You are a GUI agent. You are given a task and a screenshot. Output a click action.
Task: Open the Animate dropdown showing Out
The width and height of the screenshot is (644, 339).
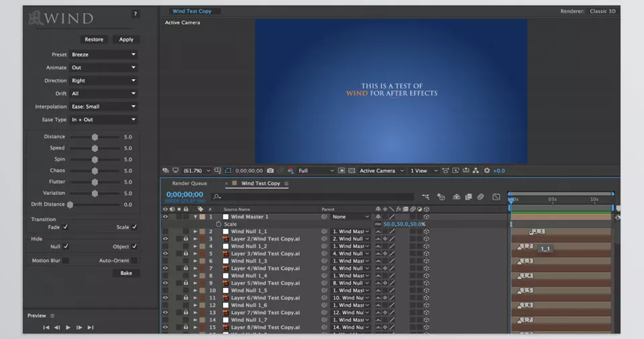pyautogui.click(x=103, y=68)
